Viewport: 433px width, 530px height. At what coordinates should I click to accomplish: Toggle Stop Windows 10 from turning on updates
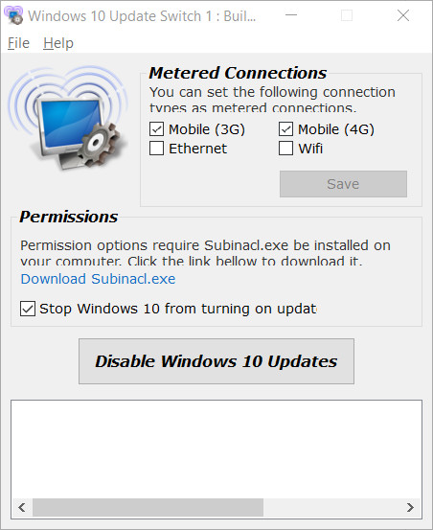[28, 309]
